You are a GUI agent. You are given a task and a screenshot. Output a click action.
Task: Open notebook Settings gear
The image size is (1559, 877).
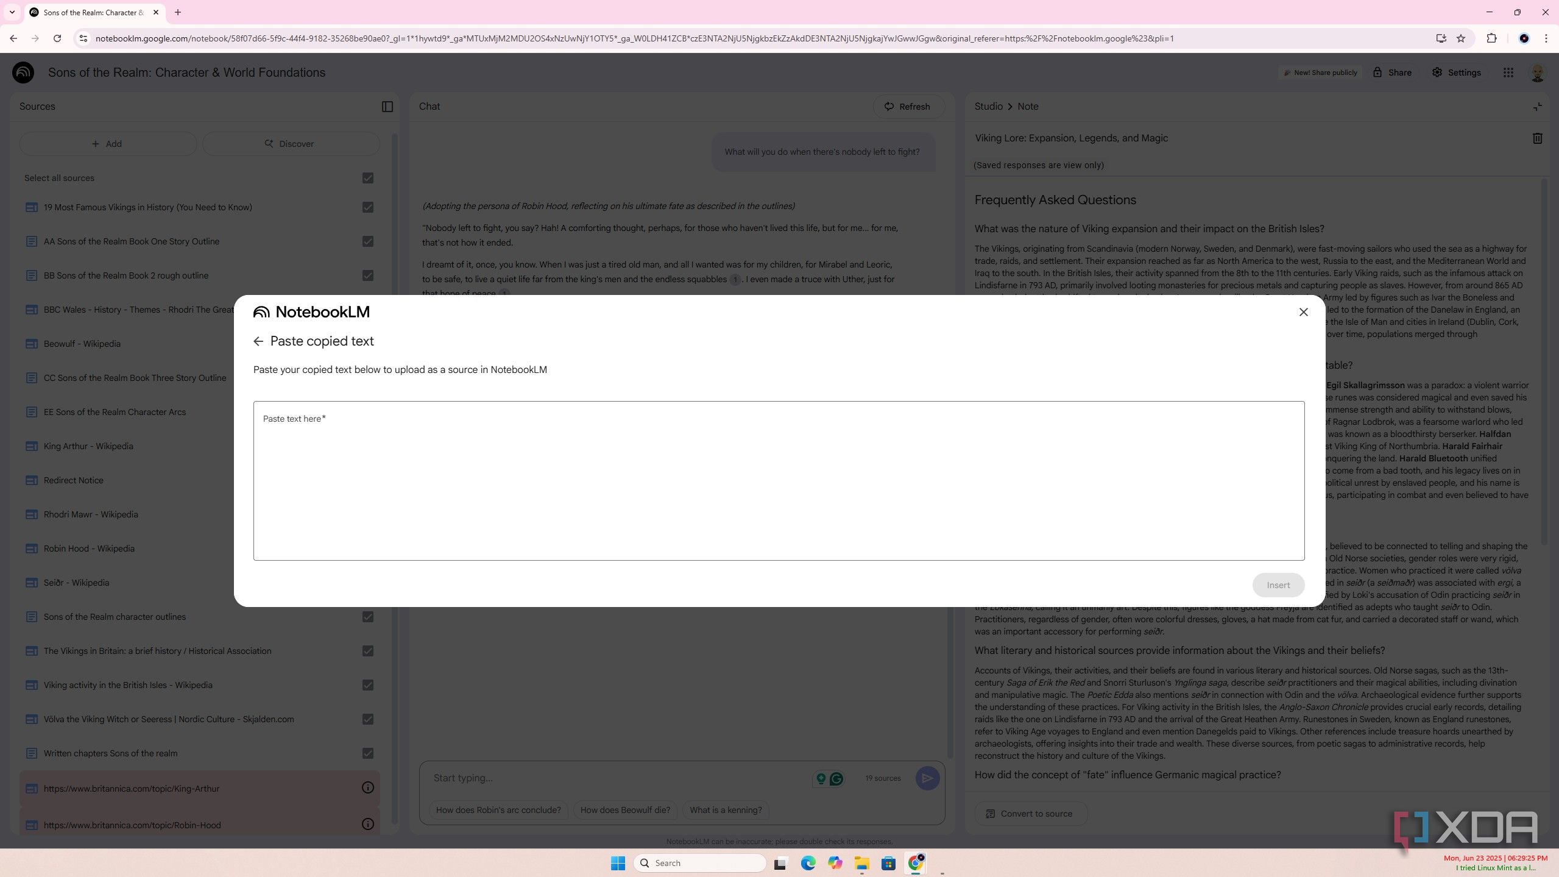coord(1456,73)
